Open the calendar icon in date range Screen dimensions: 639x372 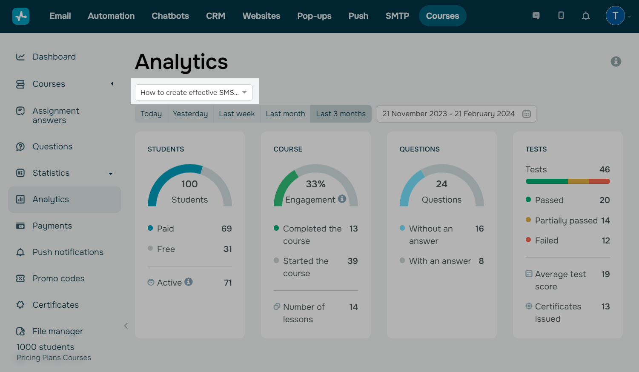[x=527, y=114]
